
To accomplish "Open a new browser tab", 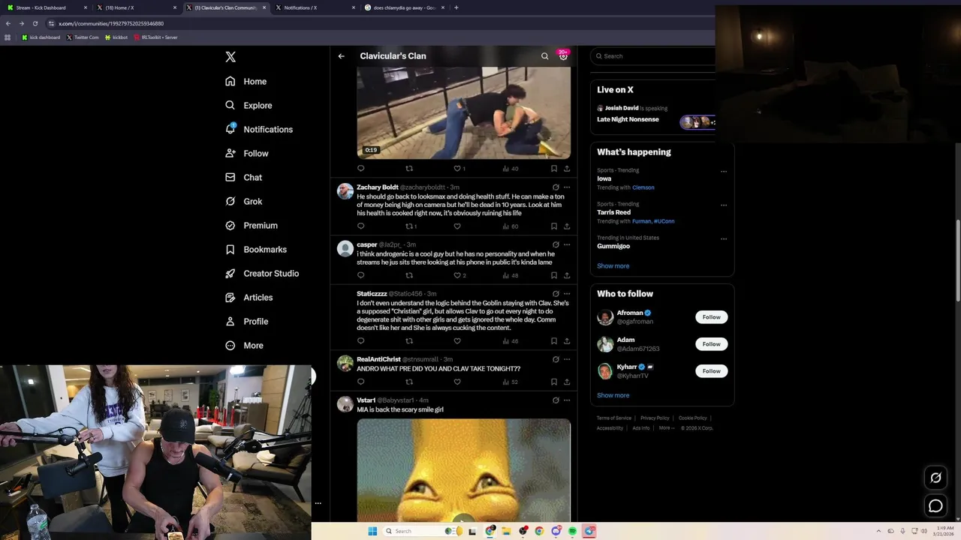I will (x=456, y=7).
